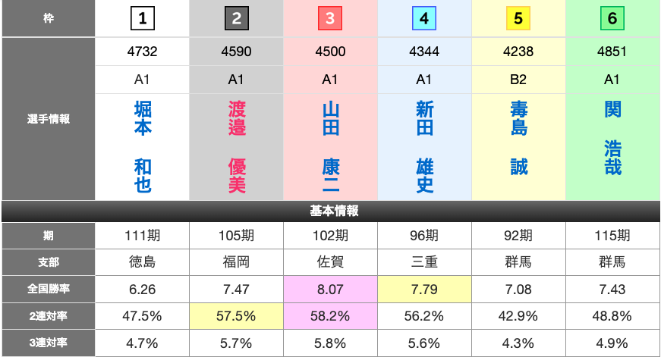Screen dimensions: 661x357
Task: Click the yellow lane 5 number badge
Action: [518, 19]
